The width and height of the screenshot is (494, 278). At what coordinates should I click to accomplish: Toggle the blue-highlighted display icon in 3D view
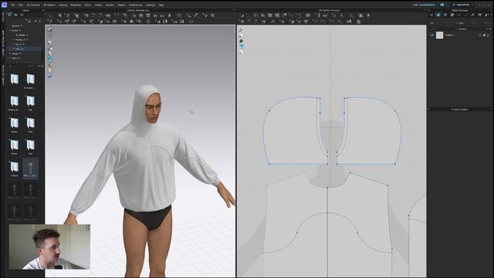tap(50, 59)
